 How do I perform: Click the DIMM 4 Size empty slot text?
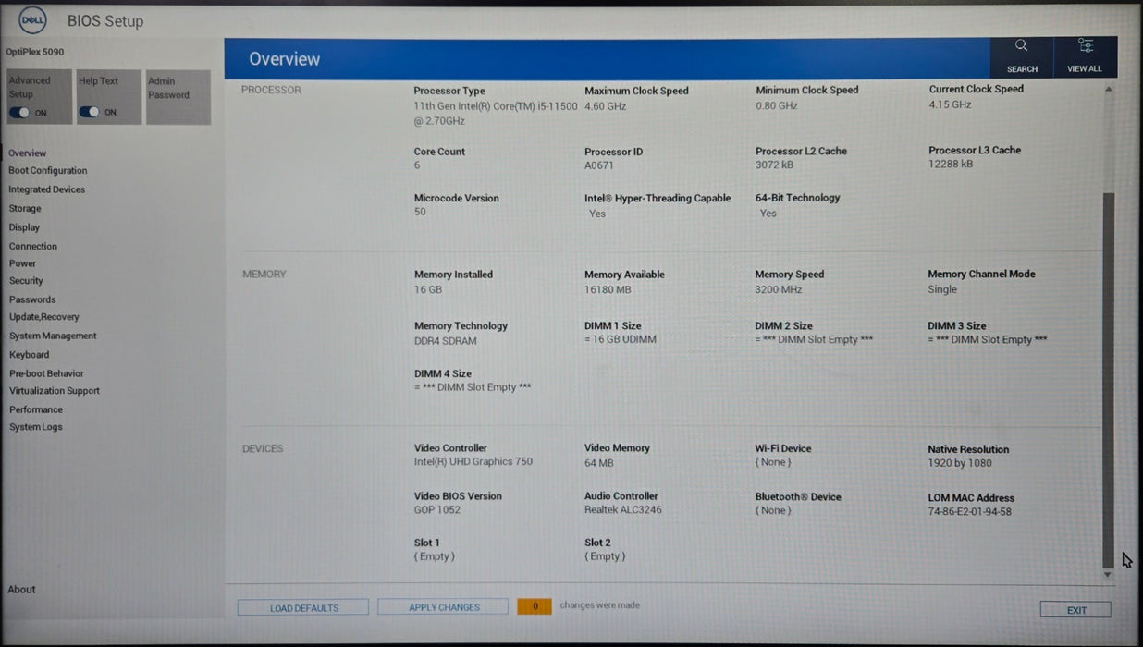473,387
